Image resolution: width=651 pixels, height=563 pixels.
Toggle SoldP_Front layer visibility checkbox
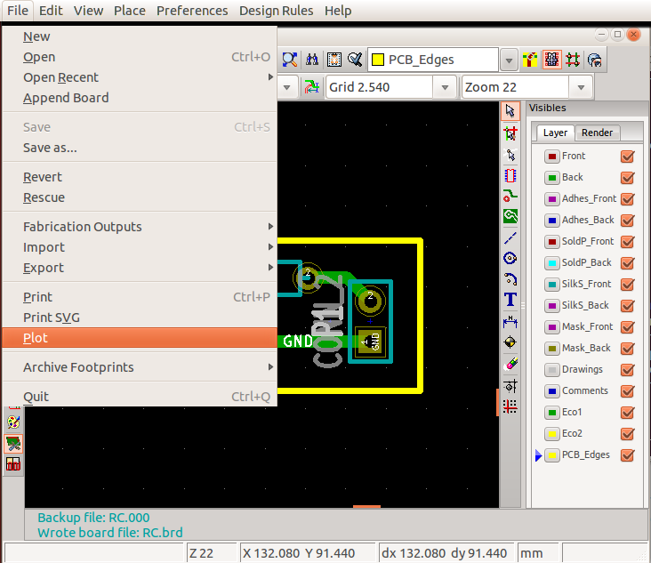[627, 242]
